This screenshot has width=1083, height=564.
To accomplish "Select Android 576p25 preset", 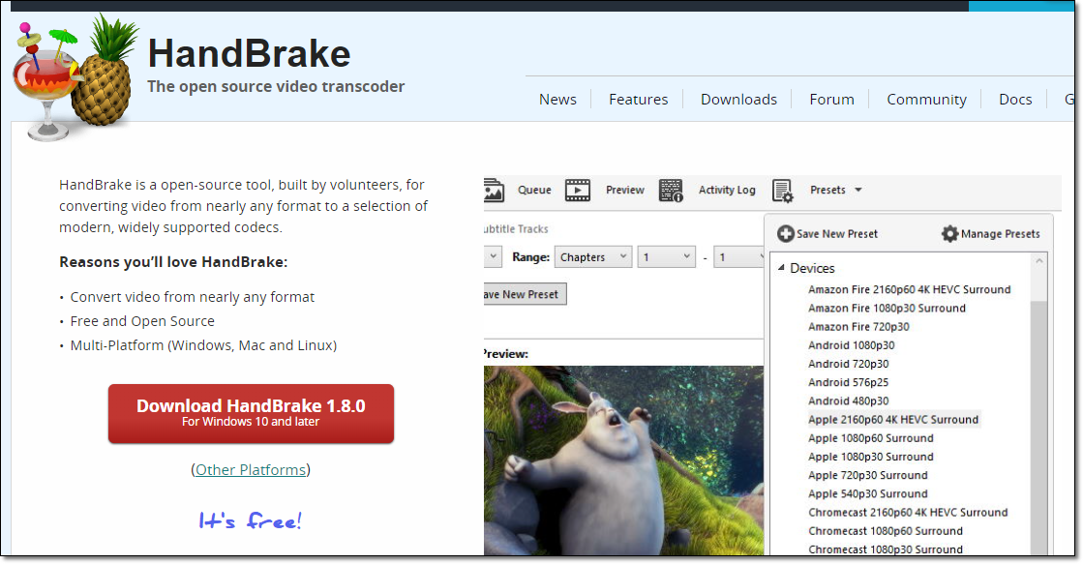I will 848,382.
